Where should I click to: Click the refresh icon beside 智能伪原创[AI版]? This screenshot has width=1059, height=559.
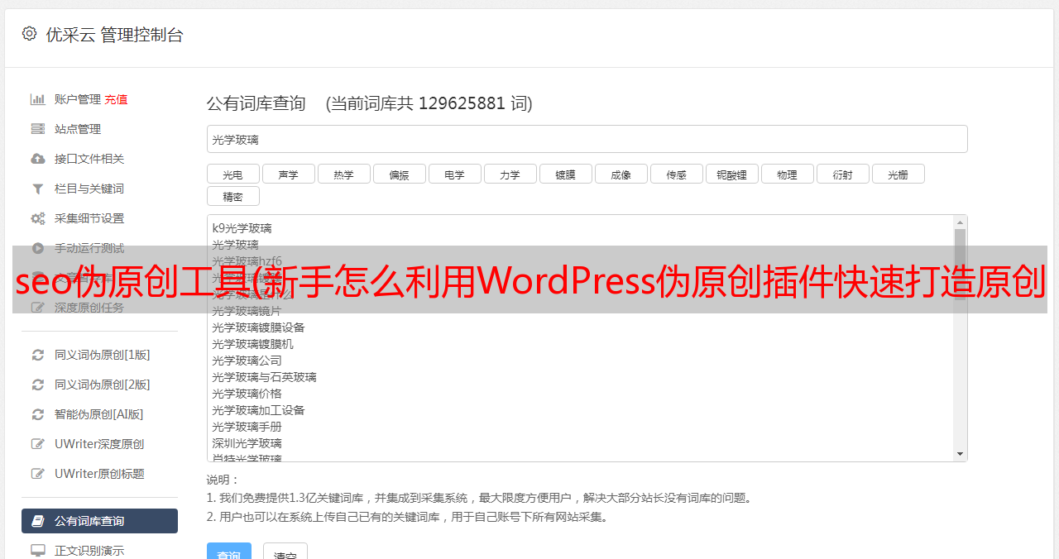(38, 414)
